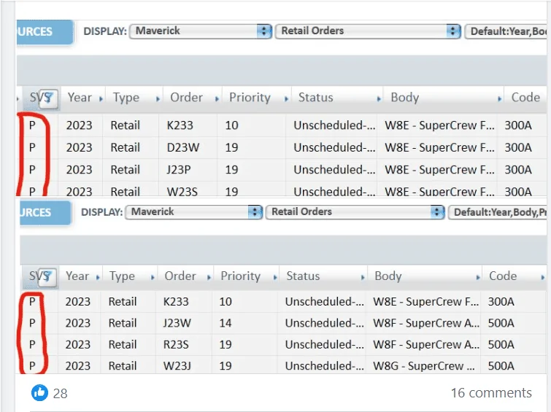Sort by Body header in the upper table
This screenshot has width=551, height=412.
(405, 98)
